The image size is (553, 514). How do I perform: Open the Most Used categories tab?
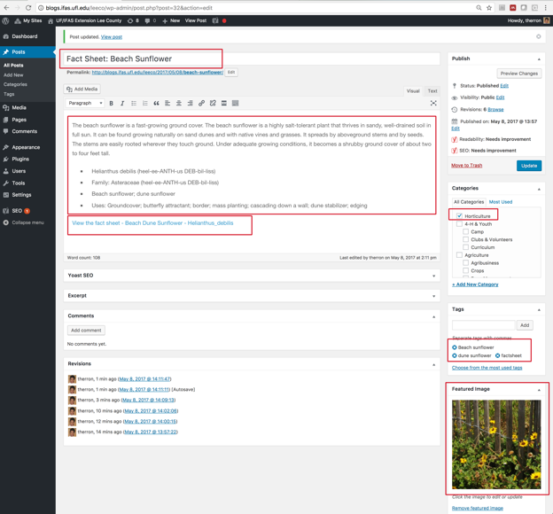pyautogui.click(x=500, y=202)
